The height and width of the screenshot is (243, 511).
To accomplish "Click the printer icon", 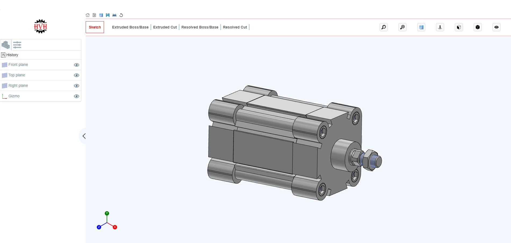I will pos(114,15).
